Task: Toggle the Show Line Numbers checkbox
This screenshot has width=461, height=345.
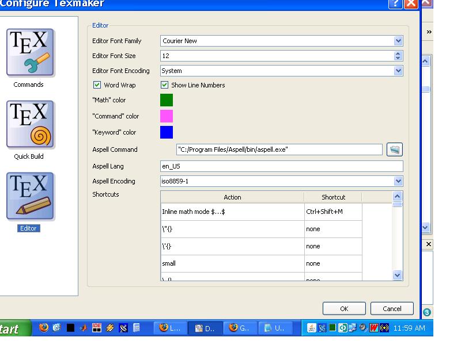Action: pyautogui.click(x=164, y=85)
